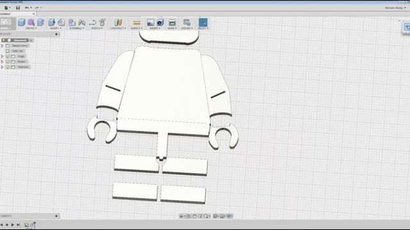Open the CONSTRUCT dropdown menu
410x230 pixels.
[x=118, y=28]
